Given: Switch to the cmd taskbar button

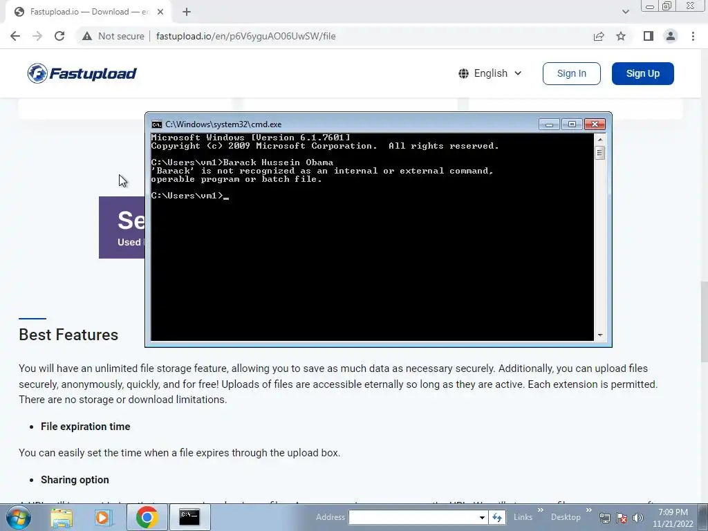Looking at the screenshot, I should coord(189,517).
